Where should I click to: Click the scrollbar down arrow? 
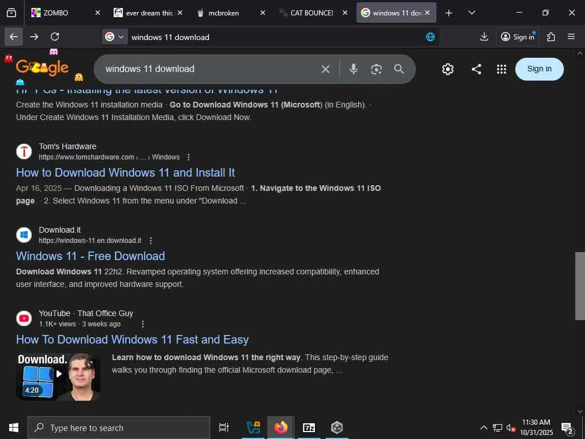pos(580,412)
